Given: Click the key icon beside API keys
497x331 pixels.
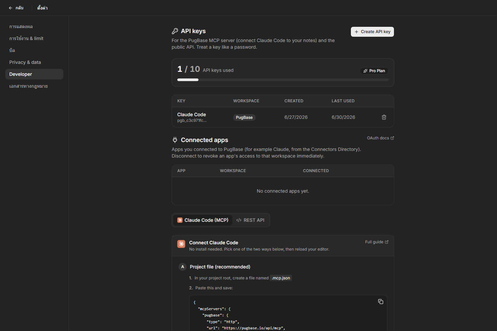Looking at the screenshot, I should click(175, 31).
